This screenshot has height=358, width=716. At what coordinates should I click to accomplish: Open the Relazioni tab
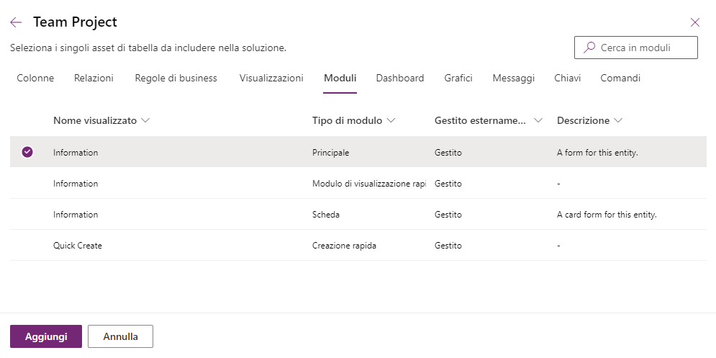click(94, 79)
